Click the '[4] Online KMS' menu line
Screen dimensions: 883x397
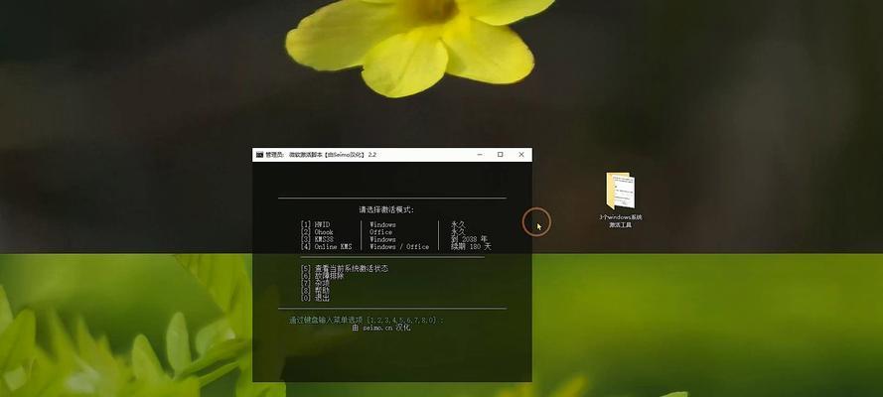327,247
